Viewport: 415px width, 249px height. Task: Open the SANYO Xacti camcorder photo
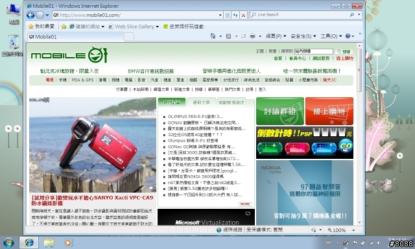point(93,145)
